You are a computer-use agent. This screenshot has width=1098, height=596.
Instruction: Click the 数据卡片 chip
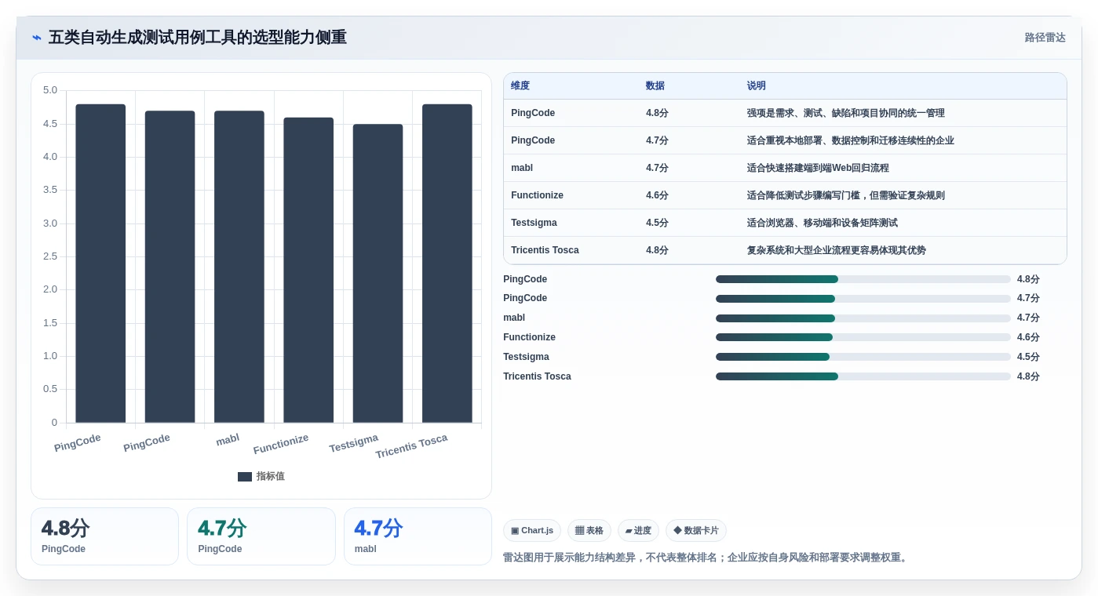pos(696,531)
